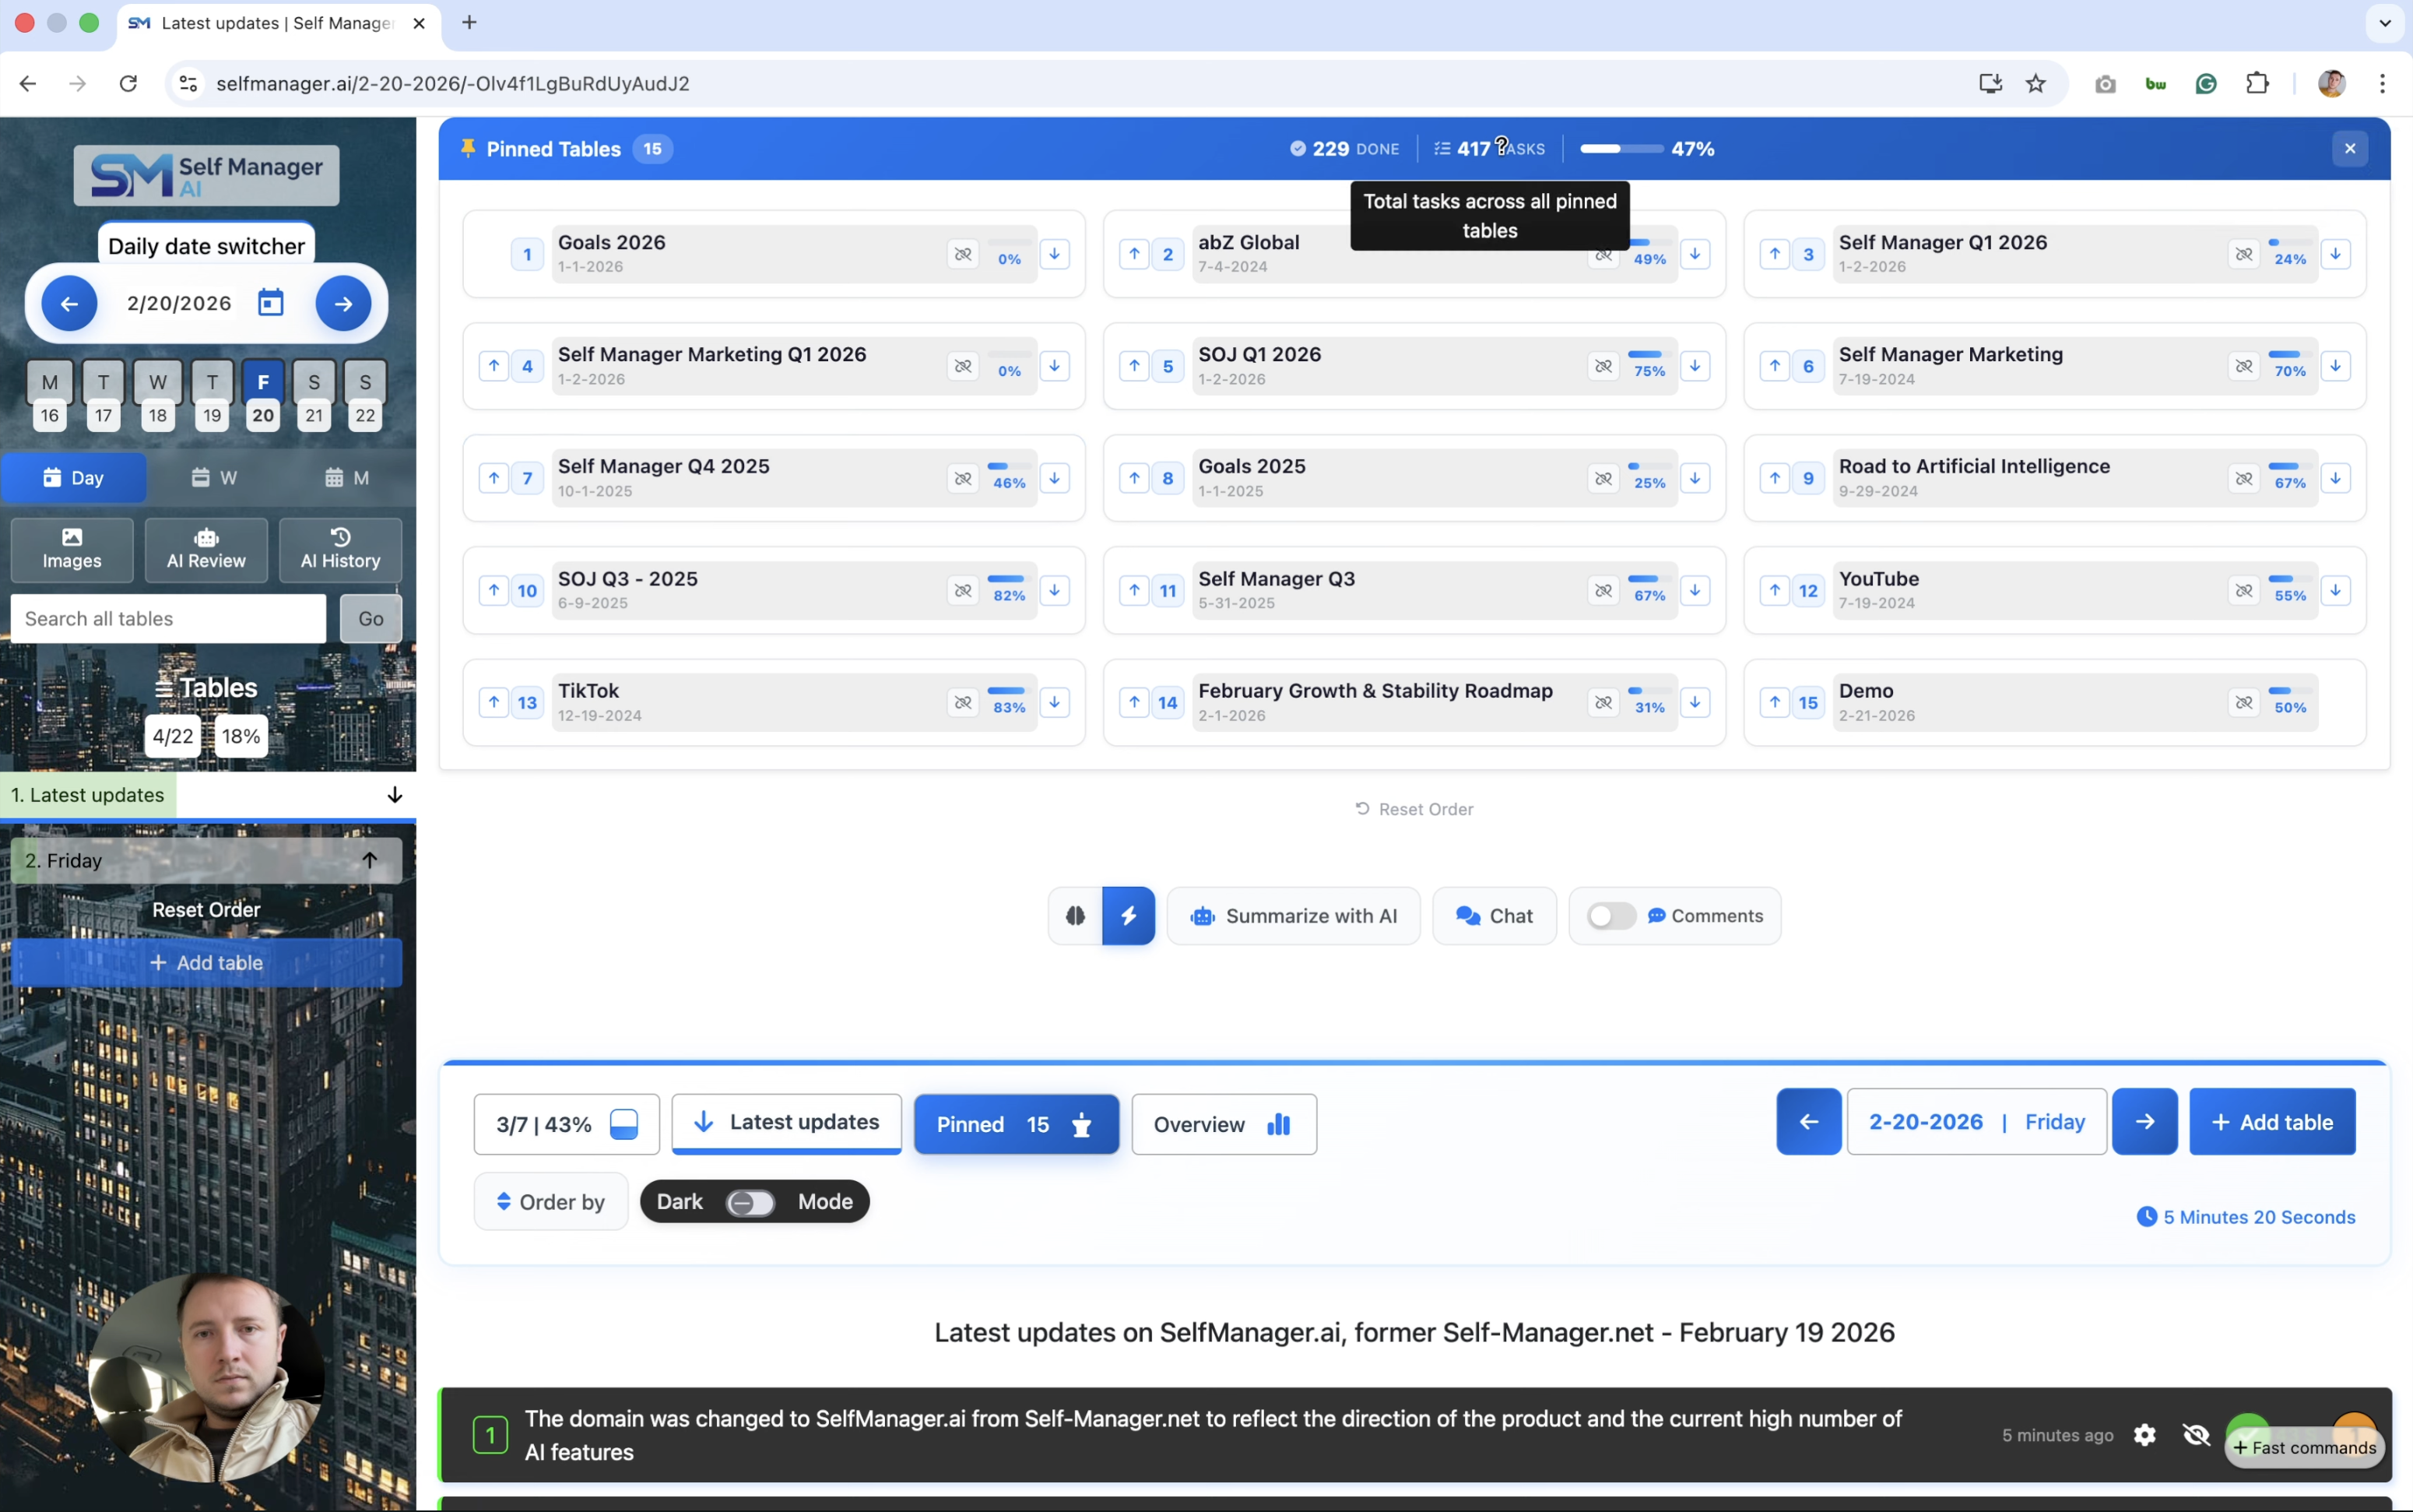The height and width of the screenshot is (1512, 2413).
Task: Click Reset Order in the sidebar
Action: (206, 909)
